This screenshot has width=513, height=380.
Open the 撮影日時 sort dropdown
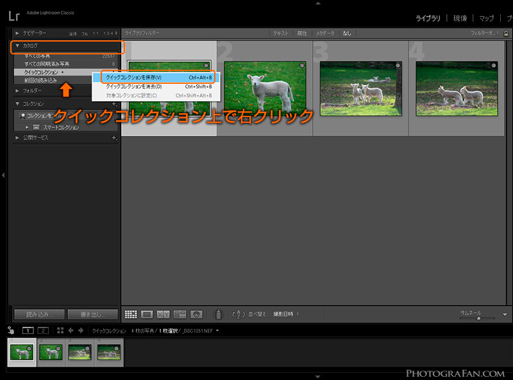286,314
